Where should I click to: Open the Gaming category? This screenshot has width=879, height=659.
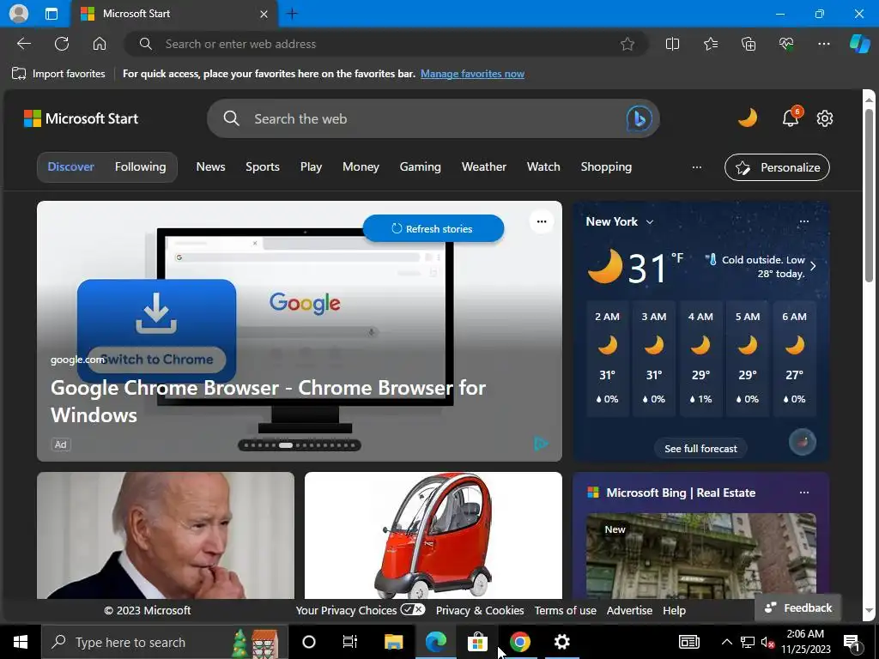(421, 167)
